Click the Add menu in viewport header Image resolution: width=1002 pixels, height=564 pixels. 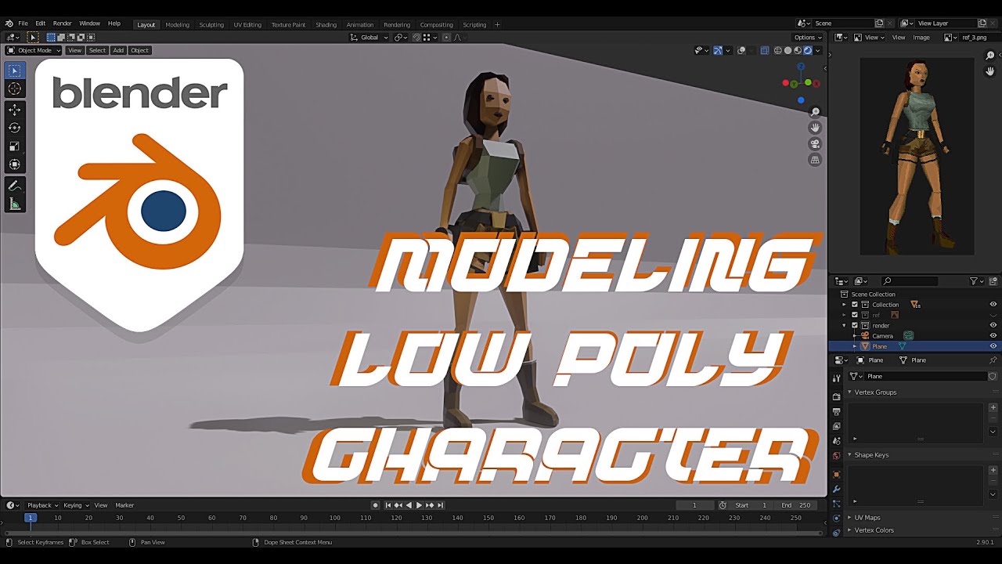pos(118,50)
